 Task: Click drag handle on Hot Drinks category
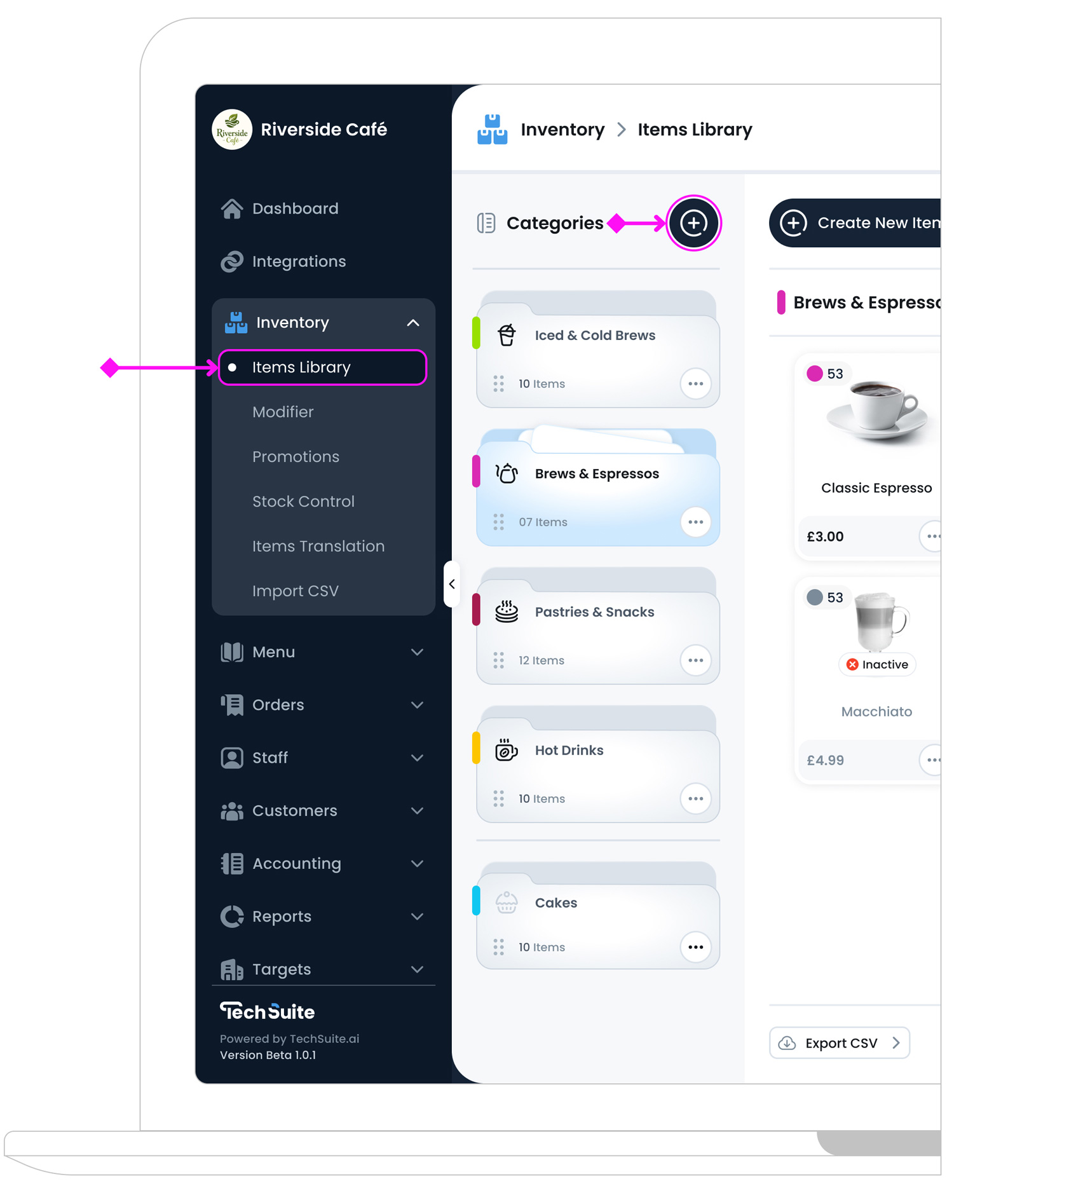tap(498, 798)
